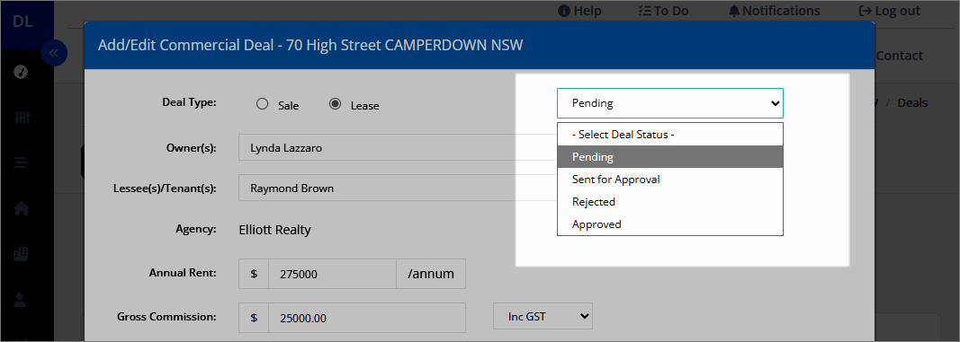Click the Annual Rent amount field
Viewport: 960px width, 342px height.
[x=333, y=274]
